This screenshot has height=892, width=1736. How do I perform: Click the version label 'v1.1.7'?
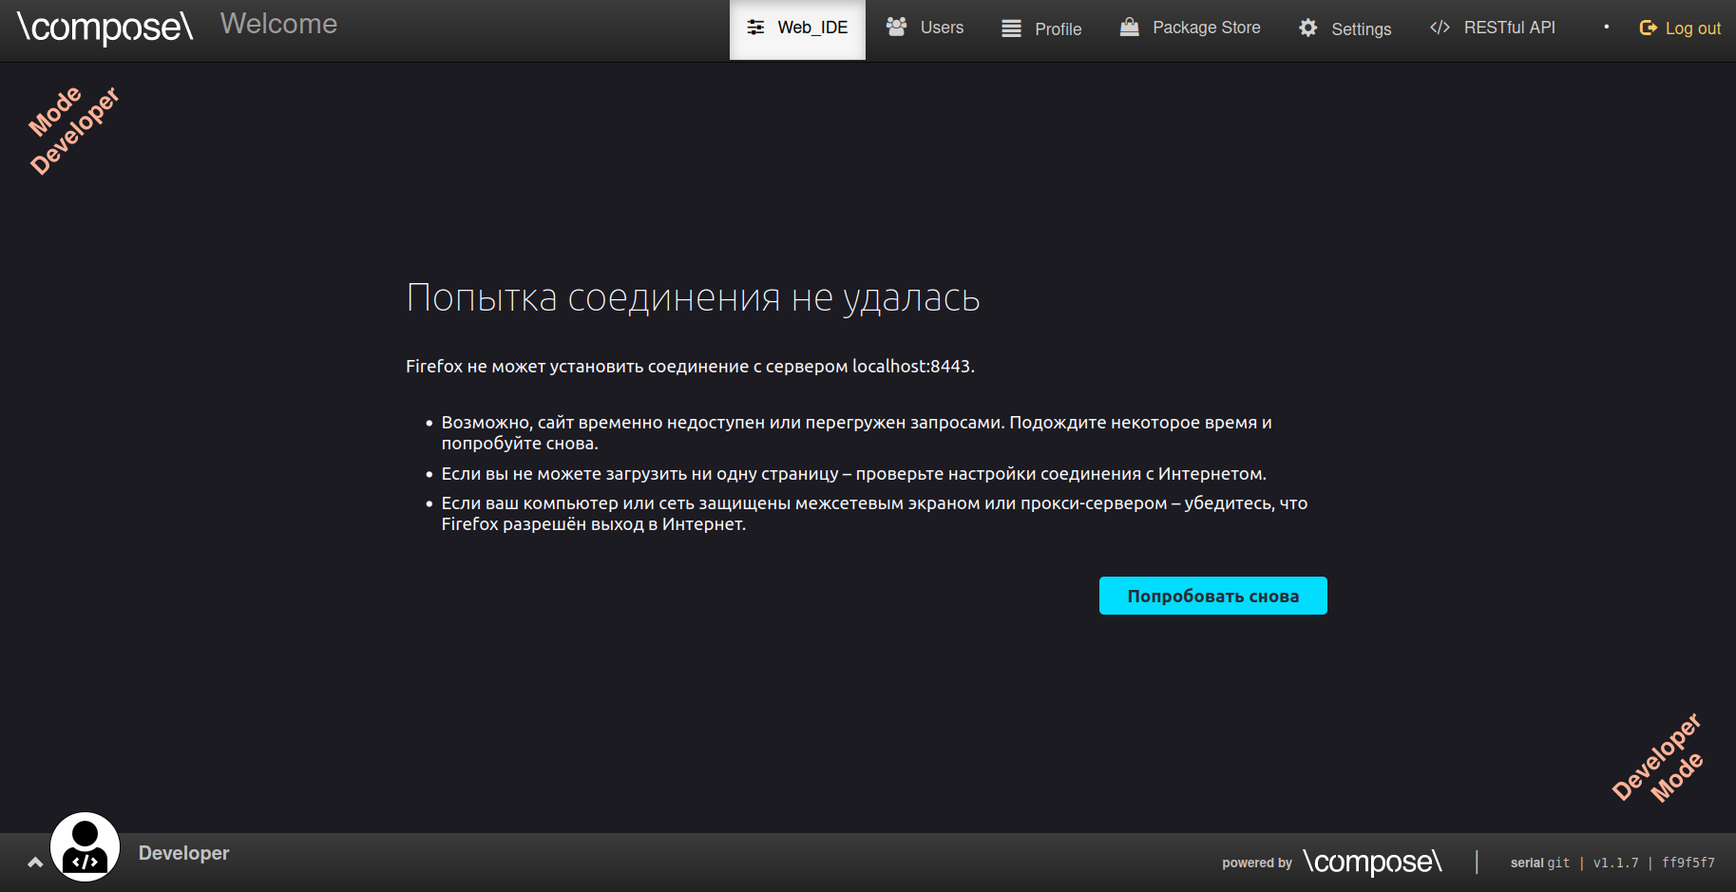tap(1615, 863)
